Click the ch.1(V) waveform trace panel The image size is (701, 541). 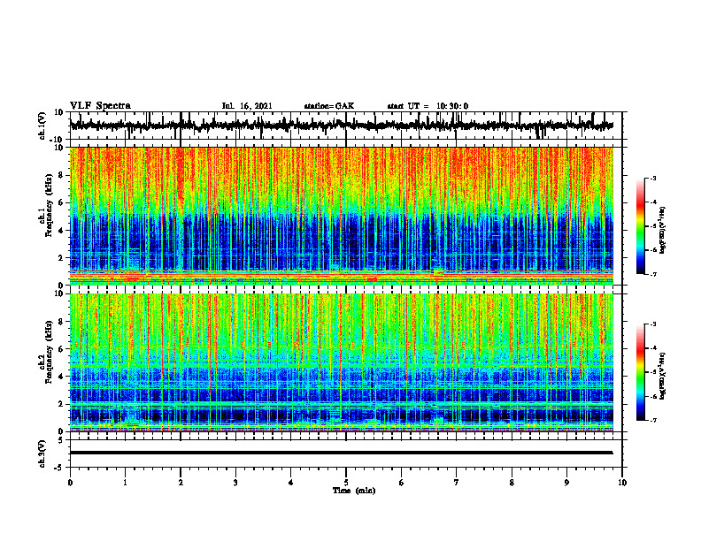pyautogui.click(x=346, y=126)
